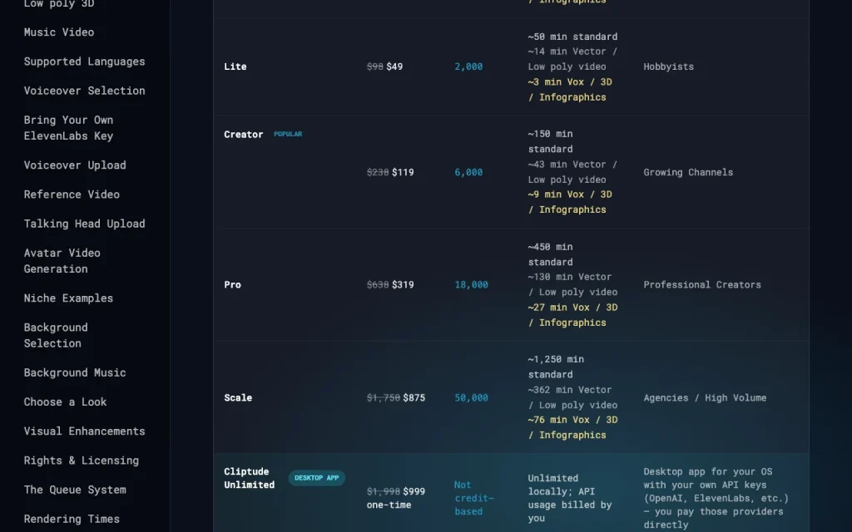Click the $49 Lite price
The width and height of the screenshot is (852, 532).
click(x=394, y=66)
